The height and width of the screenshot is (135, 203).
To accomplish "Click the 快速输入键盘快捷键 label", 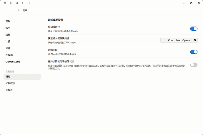I will point(59,38).
